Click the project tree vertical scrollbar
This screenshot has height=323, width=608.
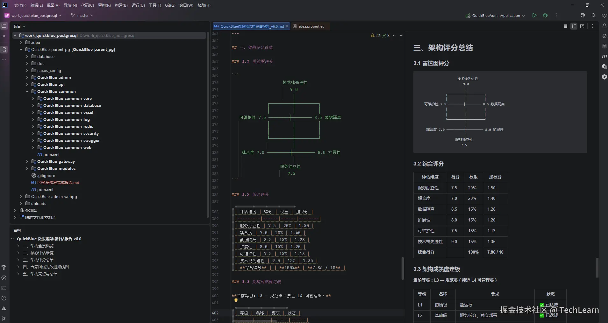click(208, 124)
